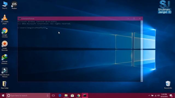Select Command Prompt taskbar button
The height and width of the screenshot is (98, 175).
(85, 96)
